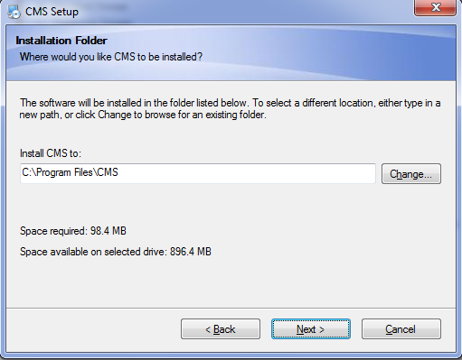Screen dimensions: 462x360
Task: Continue the installation with Next
Action: [311, 329]
